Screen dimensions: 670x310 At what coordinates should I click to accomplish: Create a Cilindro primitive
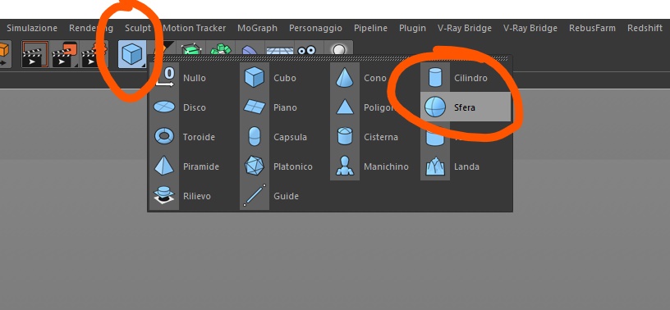click(466, 78)
